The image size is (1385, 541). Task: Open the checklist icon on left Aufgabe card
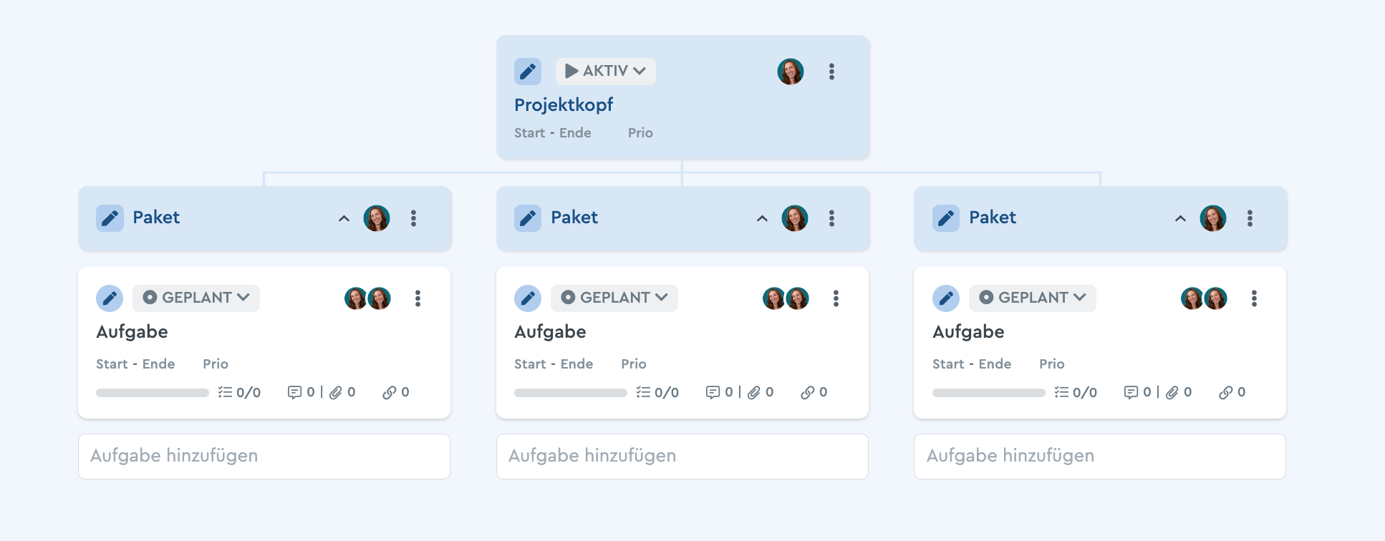tap(225, 392)
